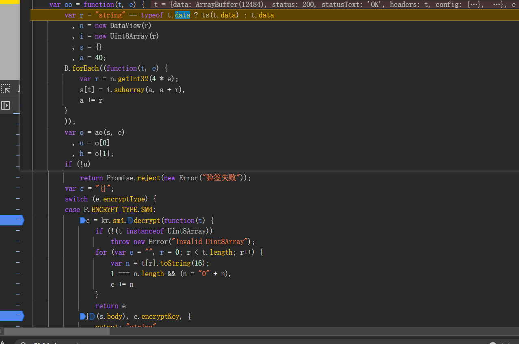Screen dimensions: 519x344
Task: Click 'DataView(r)' in the code
Action: (130, 26)
